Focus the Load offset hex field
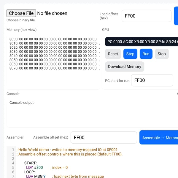The height and width of the screenshot is (178, 178). click(147, 16)
